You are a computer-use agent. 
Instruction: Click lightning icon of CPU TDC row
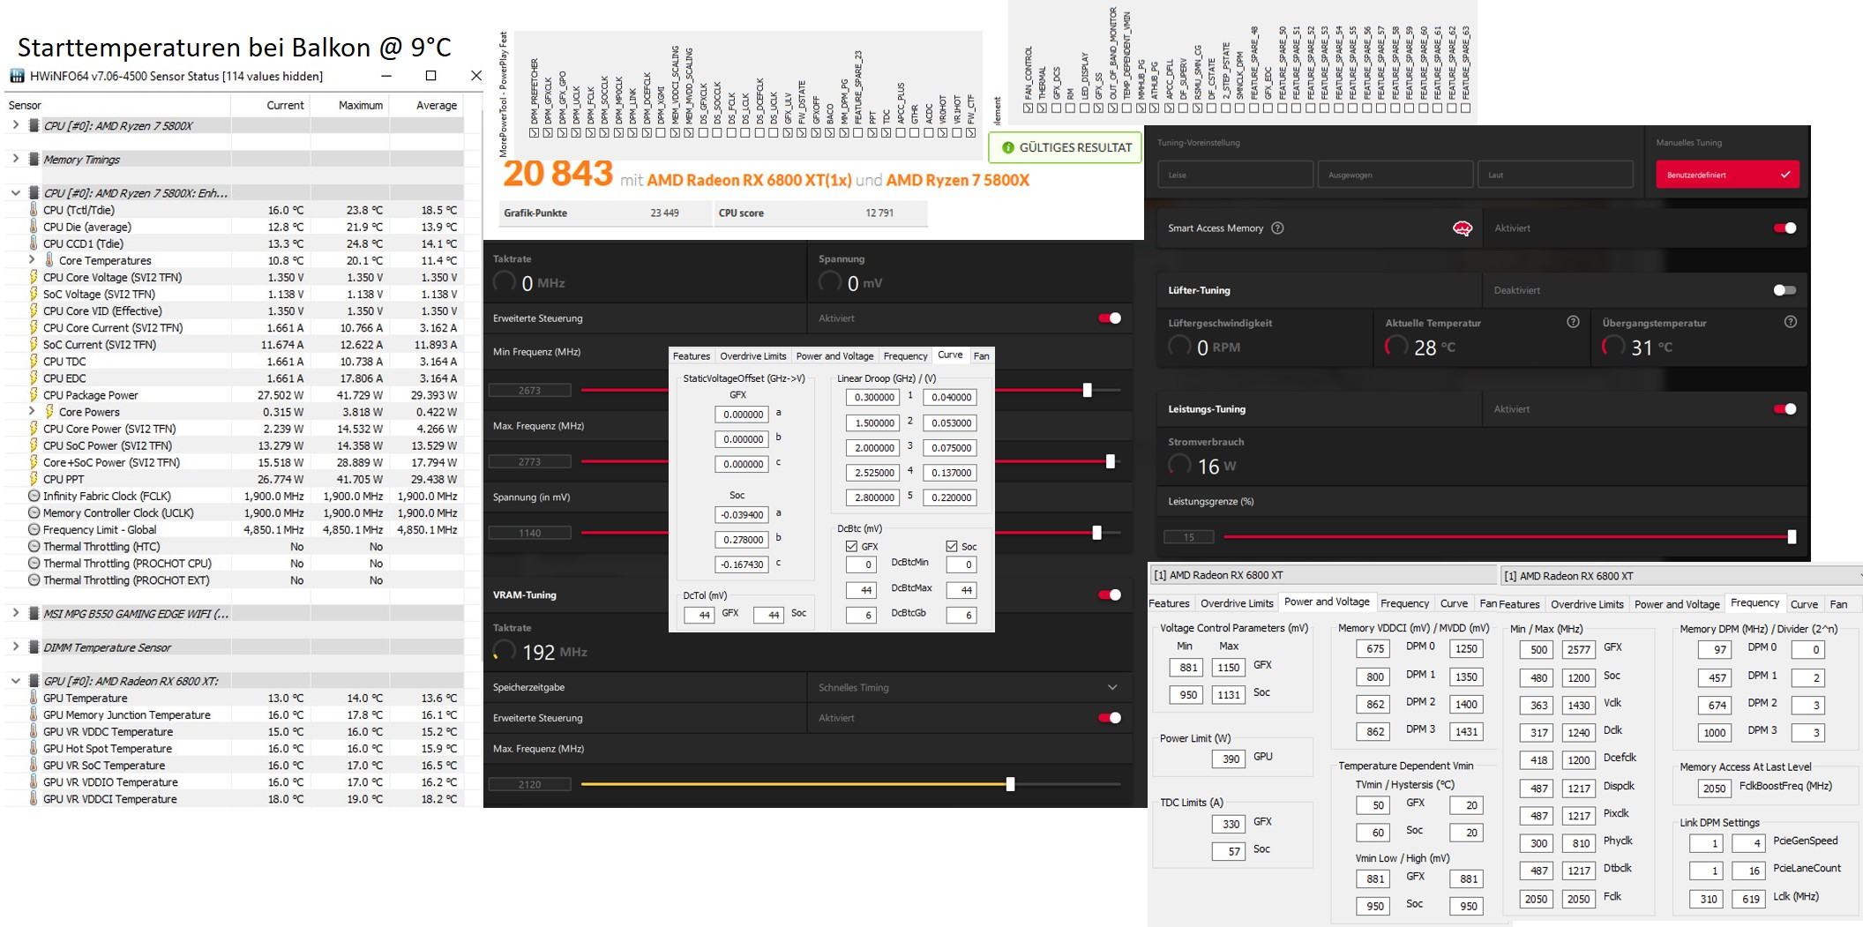[34, 362]
